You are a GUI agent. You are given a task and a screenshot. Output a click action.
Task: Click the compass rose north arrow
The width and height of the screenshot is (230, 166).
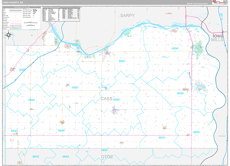point(8,36)
